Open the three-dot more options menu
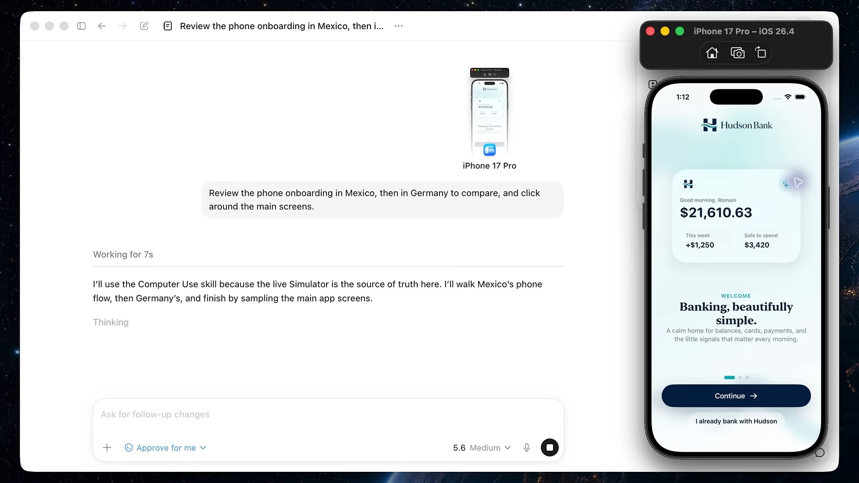Screen dimensions: 859x483 pos(399,26)
